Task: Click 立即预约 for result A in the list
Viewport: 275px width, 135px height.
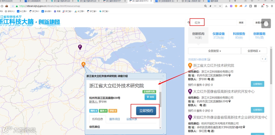Action: click(x=257, y=84)
